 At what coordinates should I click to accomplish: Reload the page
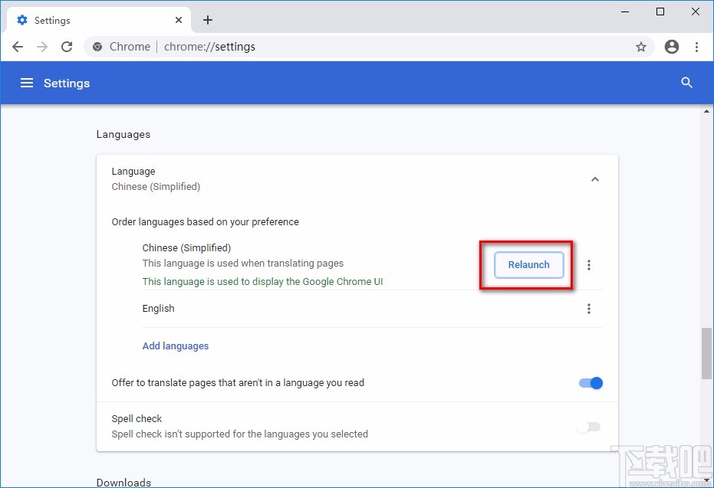[x=67, y=47]
